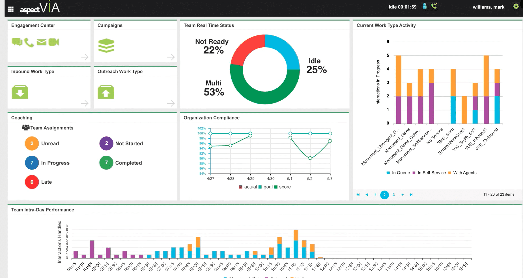
Task: Click the blue agent status icon
Action: point(424,6)
